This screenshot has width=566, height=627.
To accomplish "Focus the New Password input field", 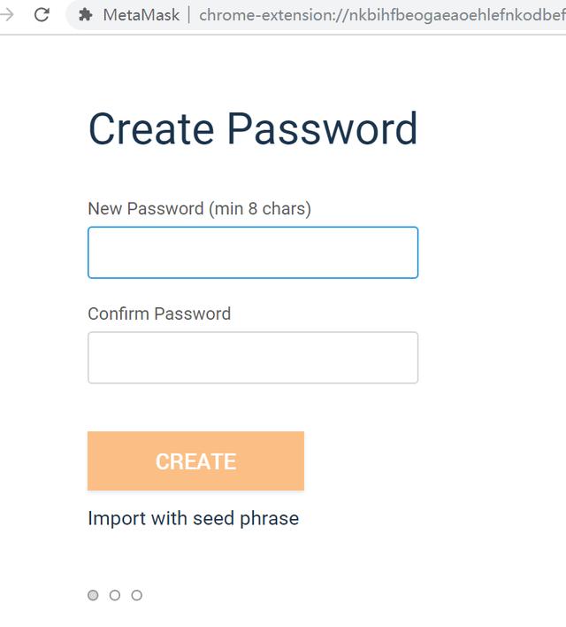I will (253, 252).
